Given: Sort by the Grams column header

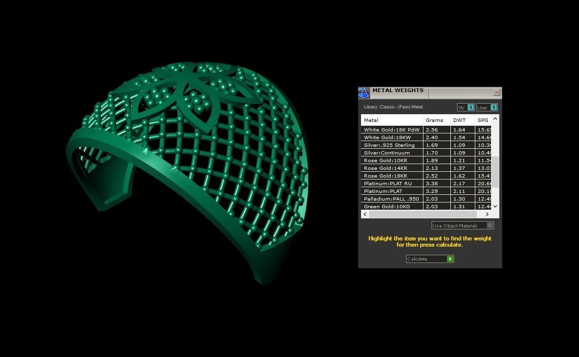Looking at the screenshot, I should [x=436, y=120].
